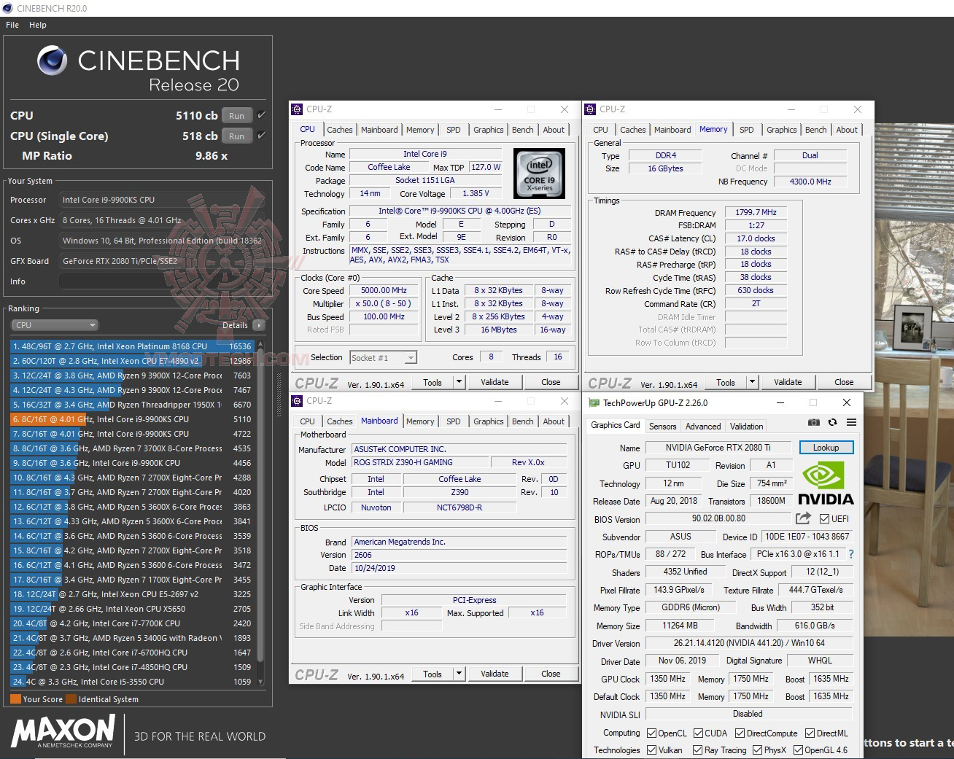
Task: Click the CPU-Z icon in the Mainboard window title bar
Action: pos(297,401)
